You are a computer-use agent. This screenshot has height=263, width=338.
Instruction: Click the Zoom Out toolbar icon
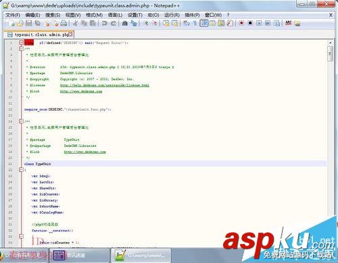point(155,23)
